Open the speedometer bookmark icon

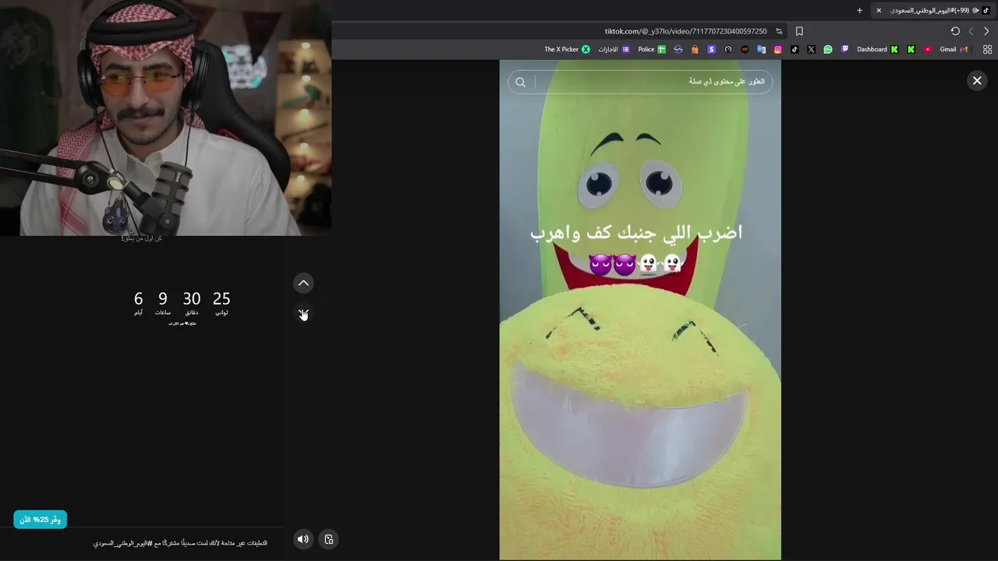point(728,49)
